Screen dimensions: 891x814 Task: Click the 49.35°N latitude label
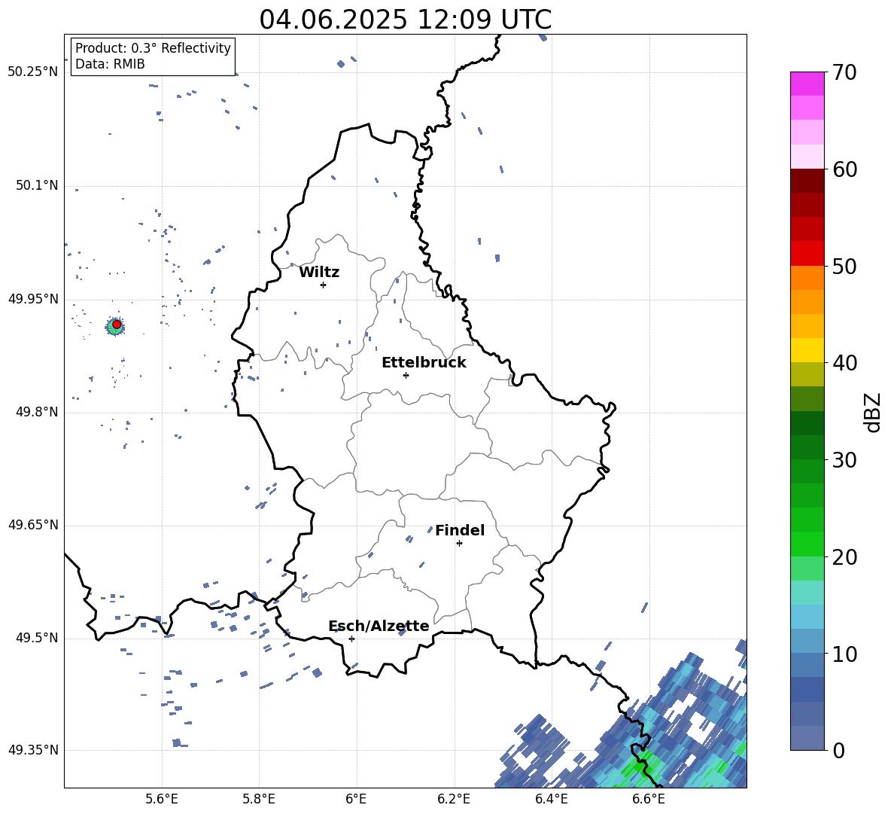coord(33,750)
